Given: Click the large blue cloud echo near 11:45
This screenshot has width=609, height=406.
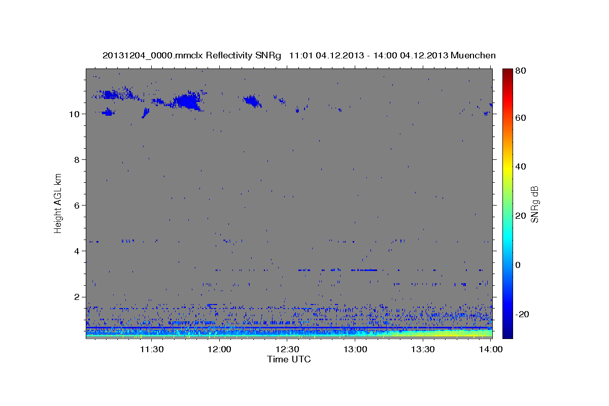Looking at the screenshot, I should pos(187,101).
